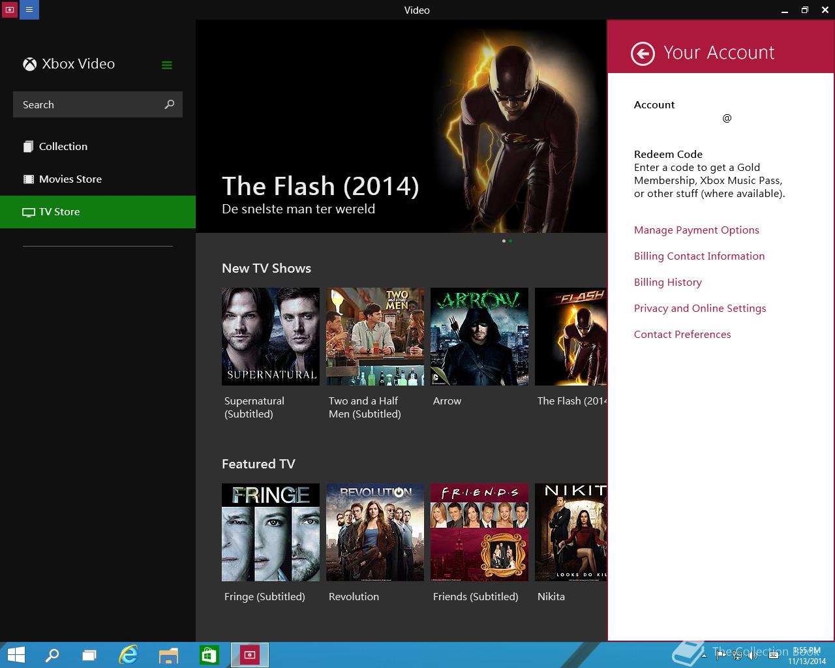Click the Video app taskbar button
Image resolution: width=835 pixels, height=668 pixels.
tap(250, 655)
